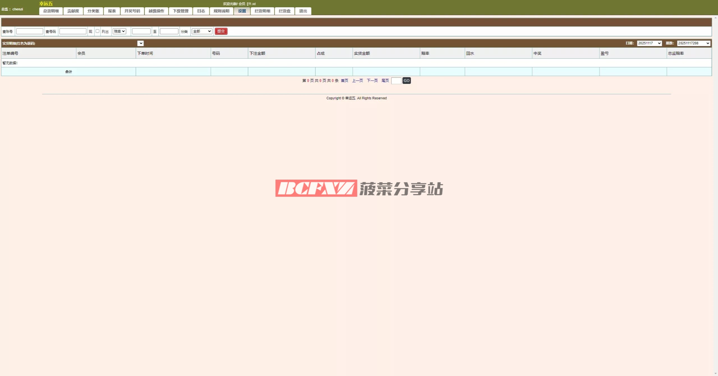Expand the 赔率 dropdown

[x=119, y=31]
